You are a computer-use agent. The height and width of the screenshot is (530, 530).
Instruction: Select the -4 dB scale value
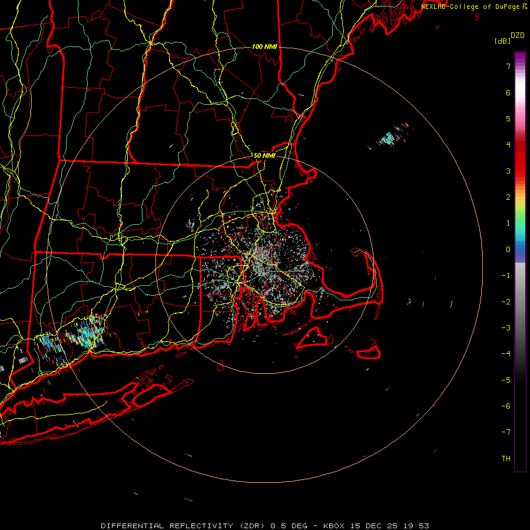coord(506,354)
